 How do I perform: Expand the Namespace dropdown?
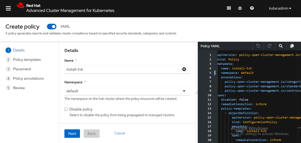click(184, 91)
